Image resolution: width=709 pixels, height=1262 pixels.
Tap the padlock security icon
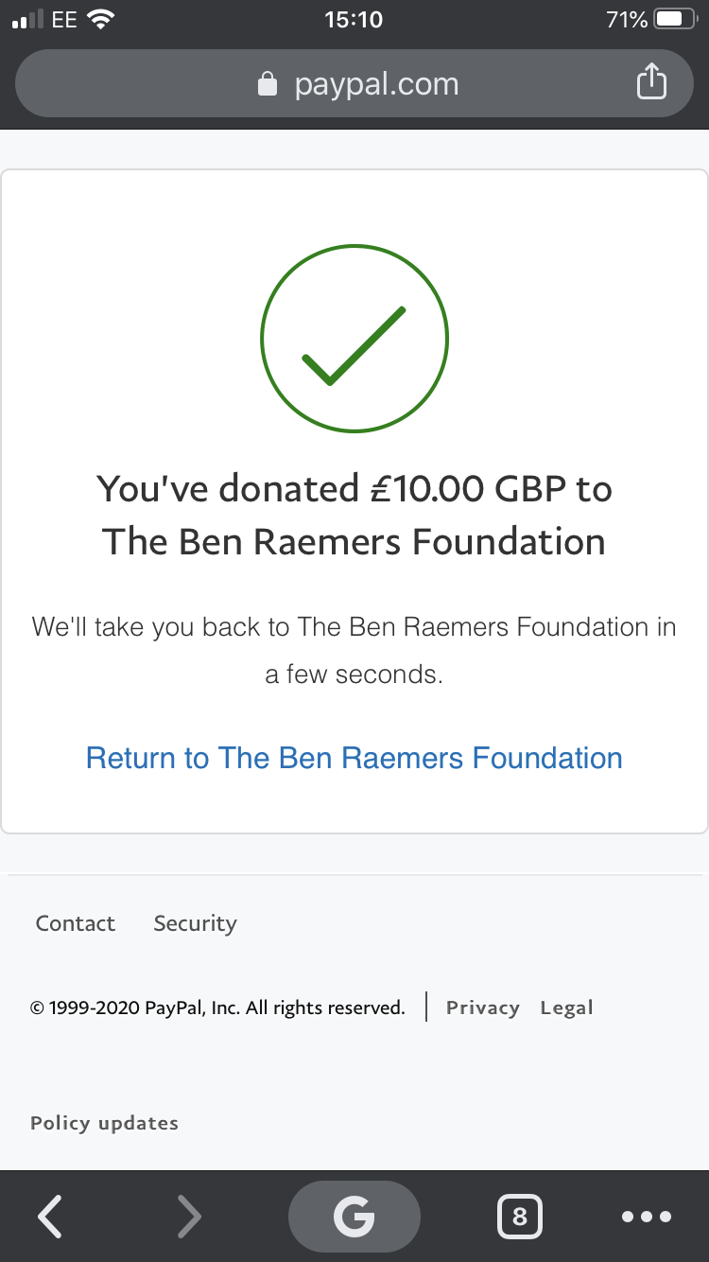click(x=268, y=84)
